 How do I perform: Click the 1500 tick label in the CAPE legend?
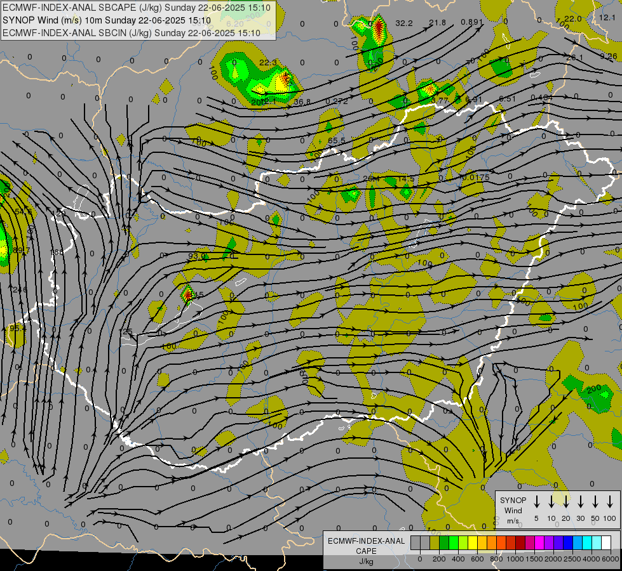pyautogui.click(x=534, y=559)
